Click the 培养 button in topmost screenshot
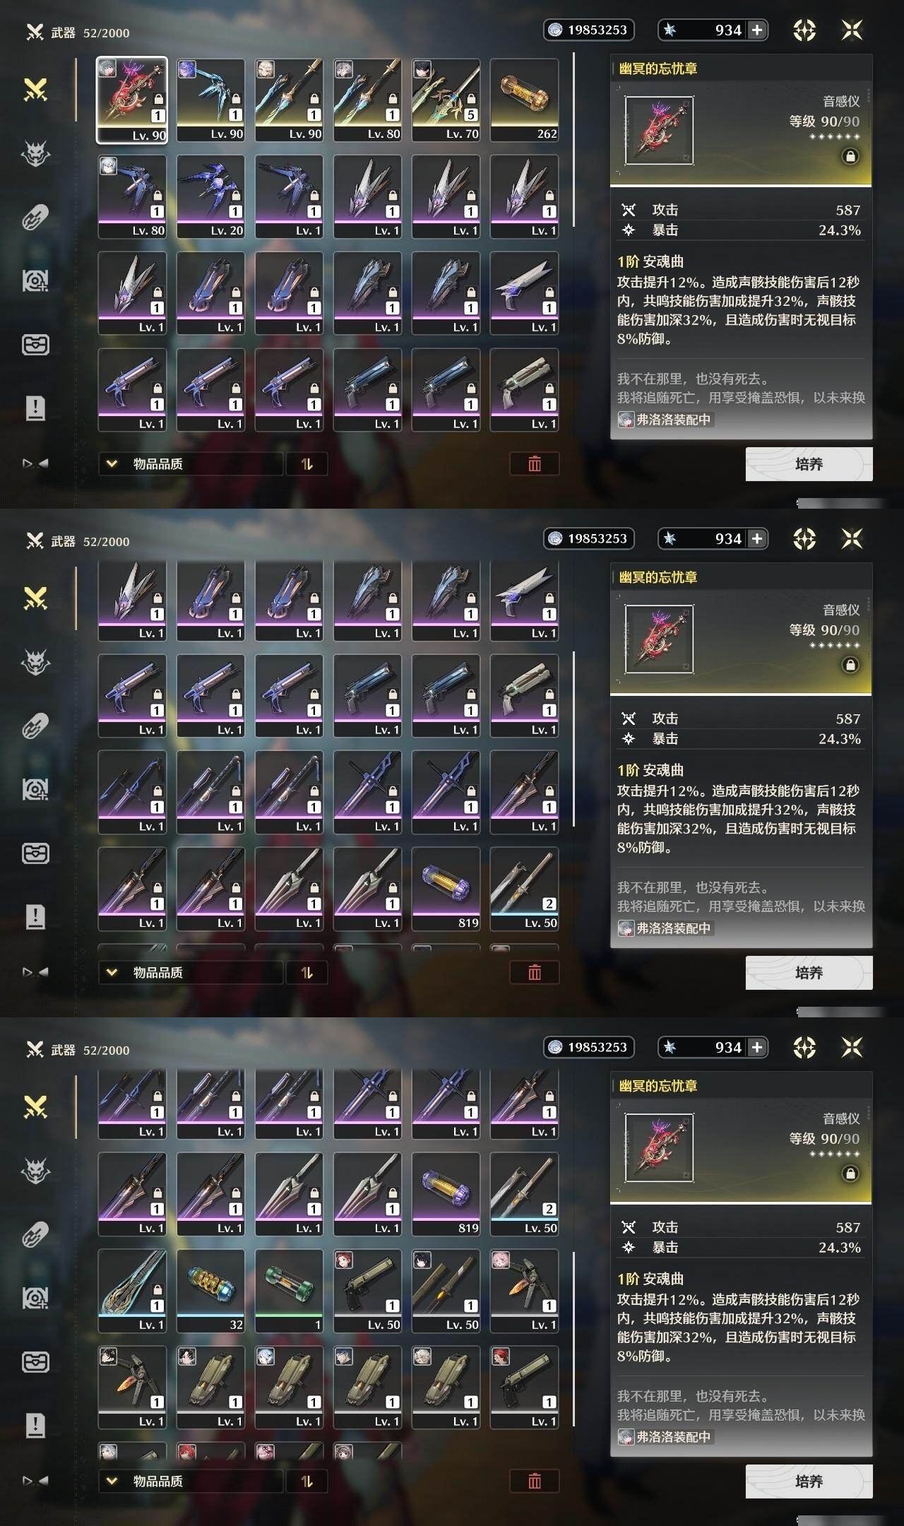This screenshot has height=1526, width=904. click(x=809, y=464)
